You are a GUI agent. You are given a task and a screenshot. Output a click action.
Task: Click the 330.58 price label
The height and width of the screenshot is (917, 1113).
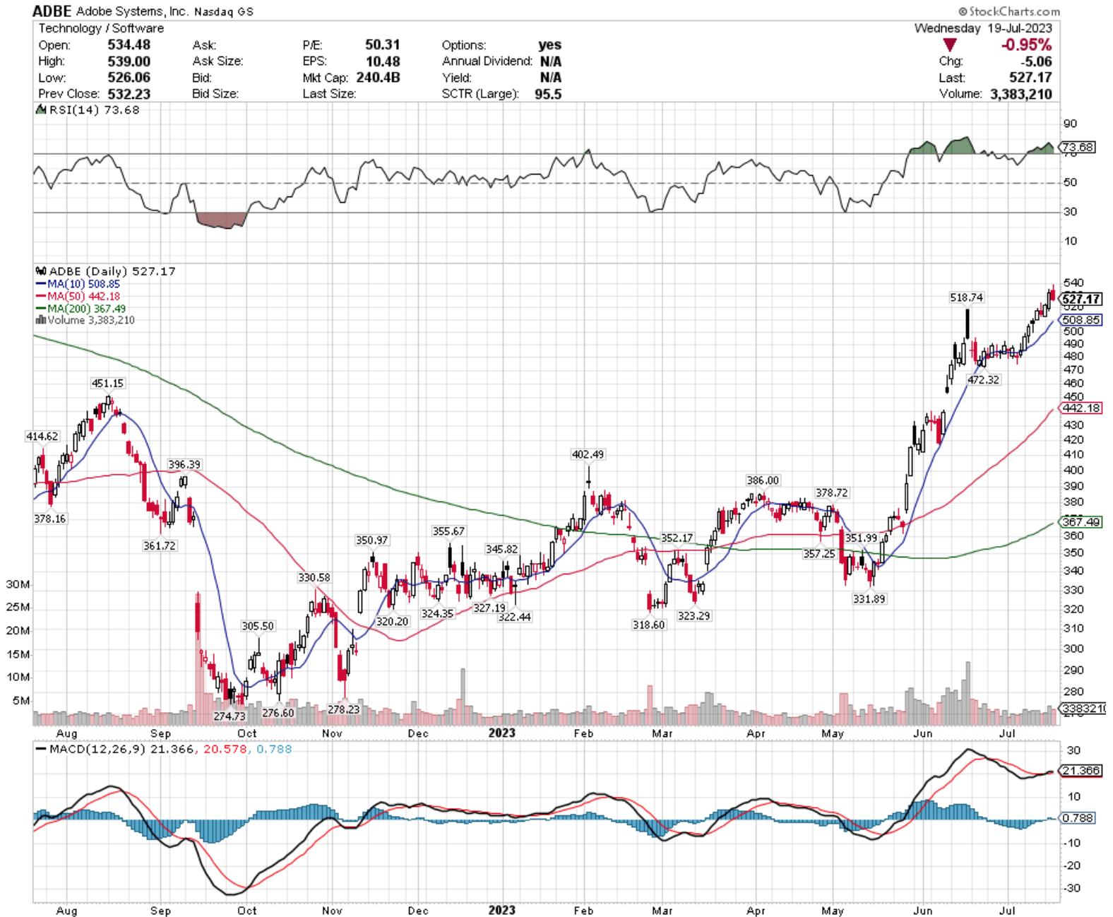click(x=314, y=577)
